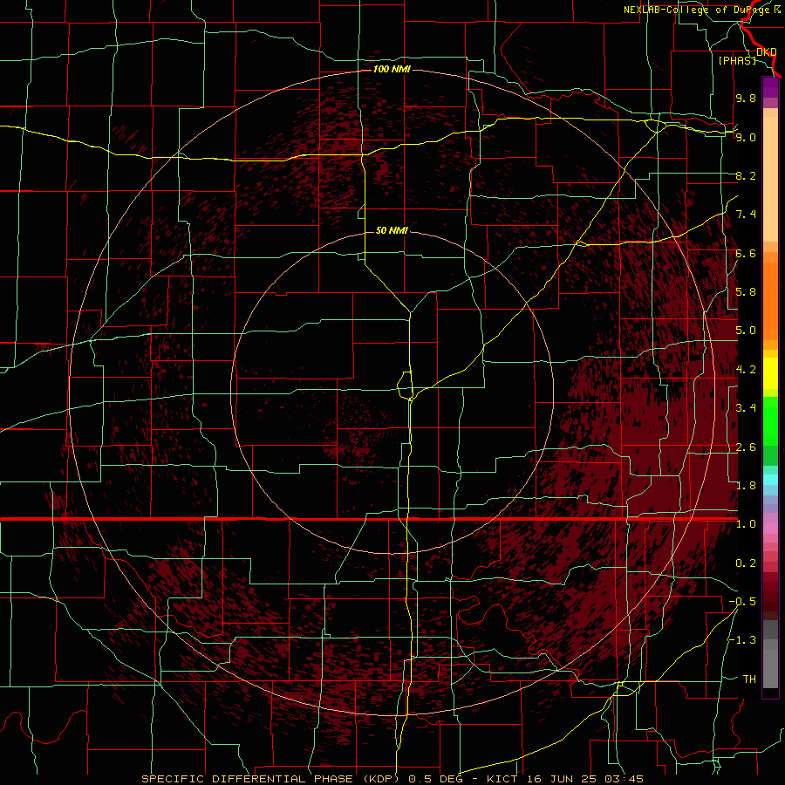This screenshot has height=785, width=785.
Task: Click the 1.0 scale label
Action: click(x=746, y=523)
